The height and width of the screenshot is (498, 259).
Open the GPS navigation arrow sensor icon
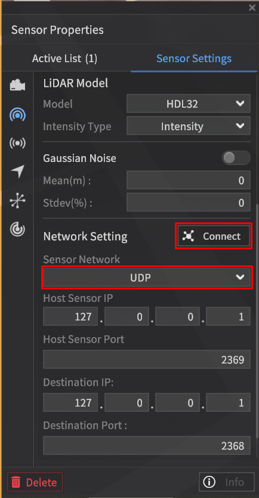[17, 172]
